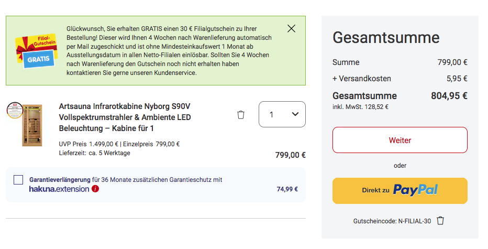Enable the Garantieverlängerung checkbox

tap(18, 180)
